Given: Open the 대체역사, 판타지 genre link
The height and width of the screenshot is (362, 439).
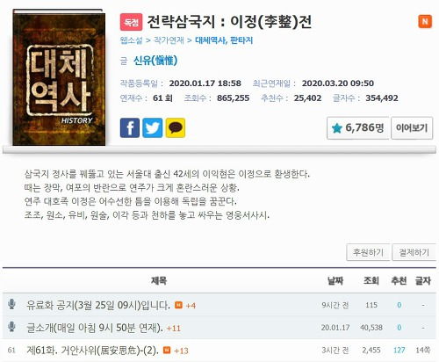Looking at the screenshot, I should 224,40.
